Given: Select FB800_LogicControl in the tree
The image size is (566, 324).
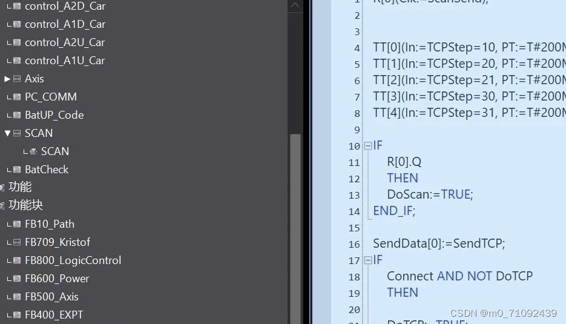Looking at the screenshot, I should click(x=73, y=260).
